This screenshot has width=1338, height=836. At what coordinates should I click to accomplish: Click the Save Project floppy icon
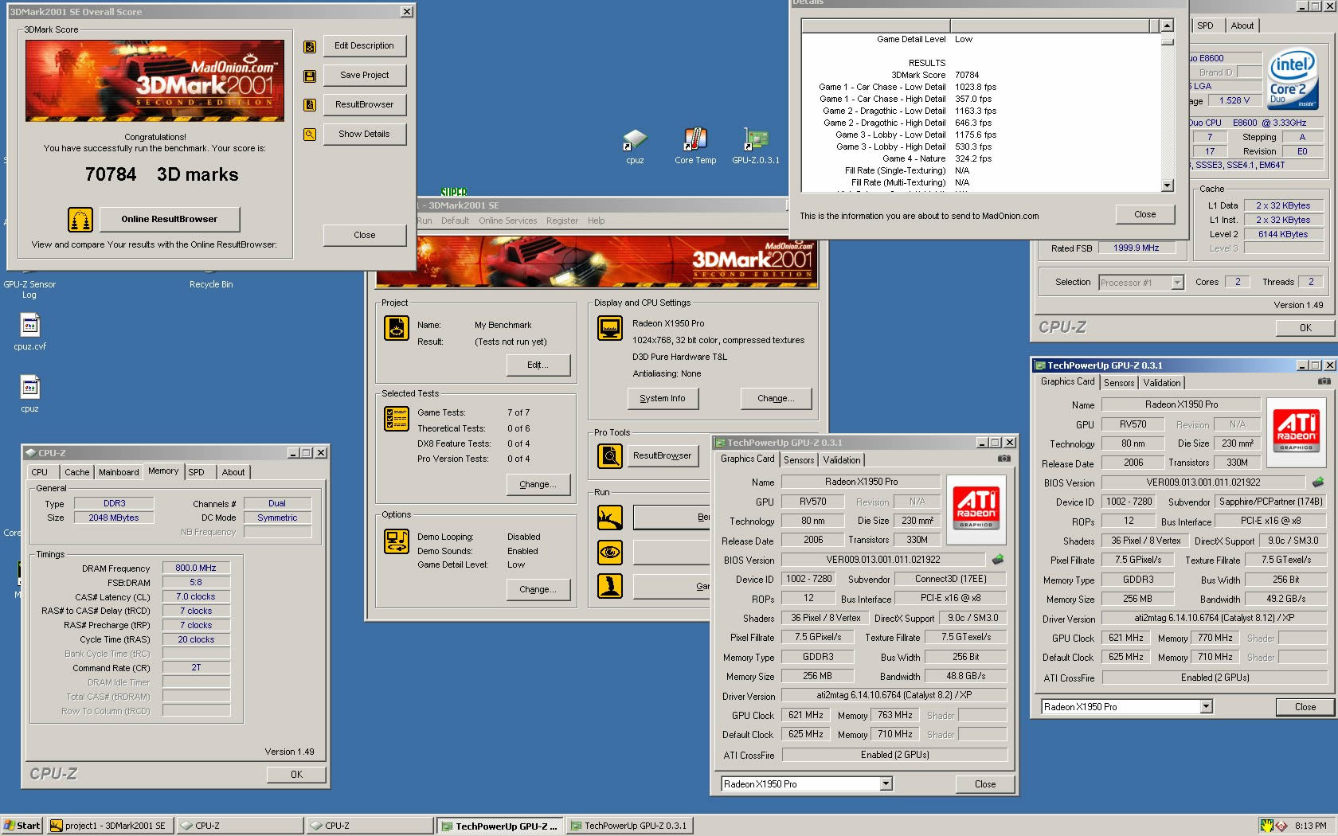click(310, 76)
